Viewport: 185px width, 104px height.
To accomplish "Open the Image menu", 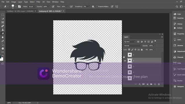I will tap(14, 2).
